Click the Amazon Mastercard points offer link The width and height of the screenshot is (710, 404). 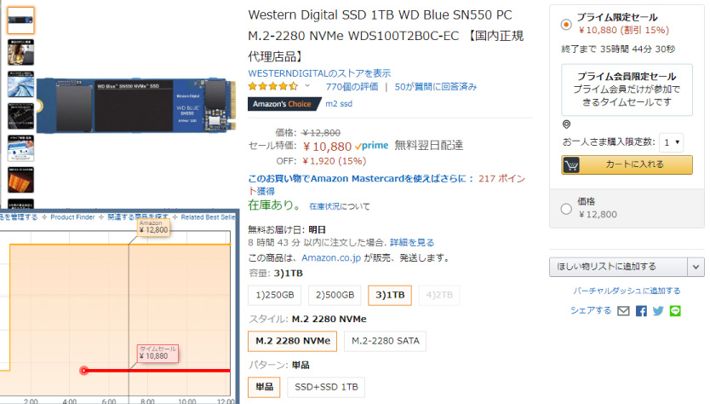[x=386, y=185]
